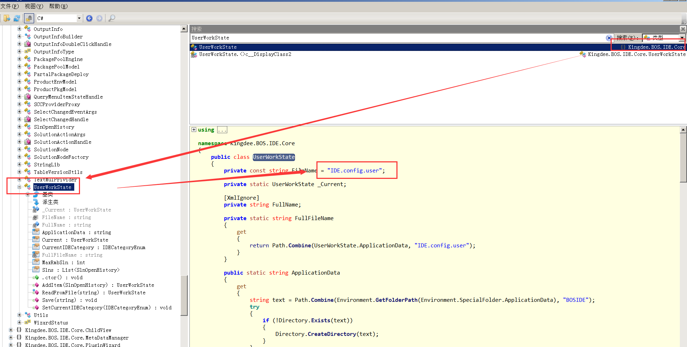This screenshot has height=347, width=687.
Task: Click the Refresh toolbar icon
Action: (x=17, y=18)
